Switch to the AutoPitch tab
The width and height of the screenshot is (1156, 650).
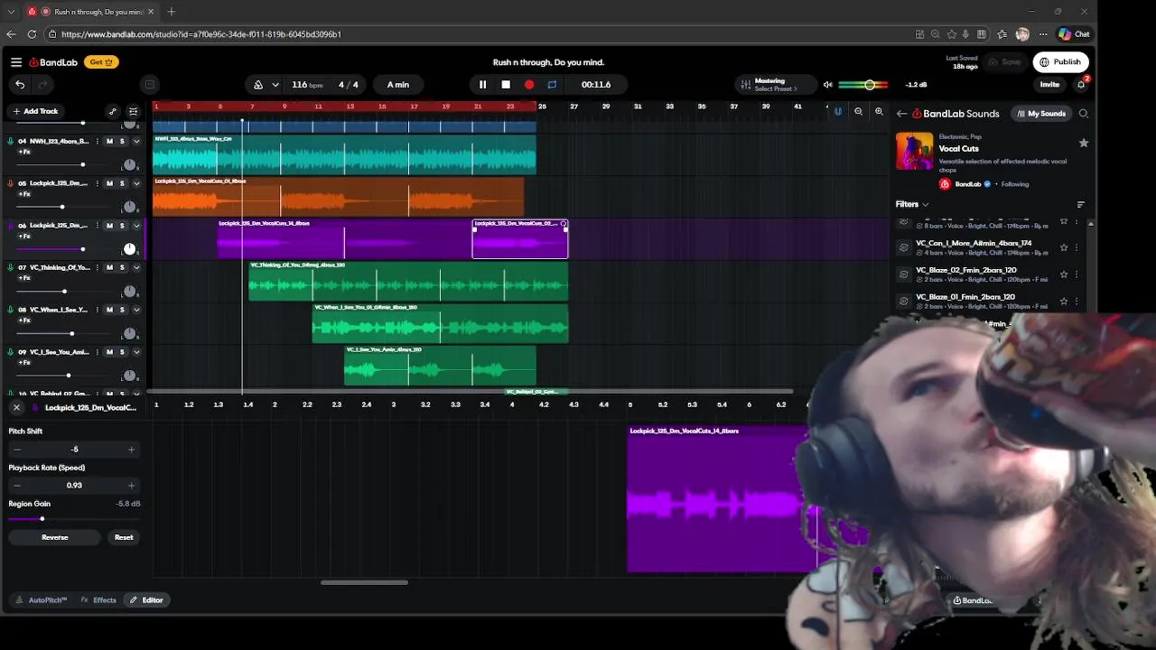coord(42,600)
